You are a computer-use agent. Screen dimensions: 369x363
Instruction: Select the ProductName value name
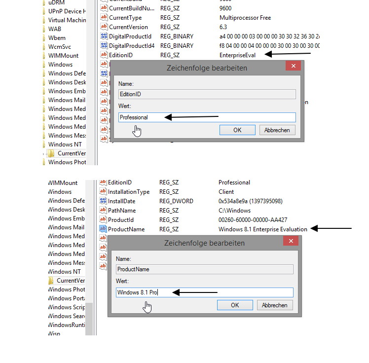tap(126, 229)
